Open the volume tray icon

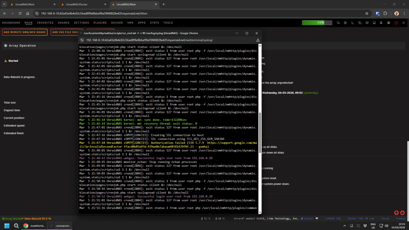[x=387, y=226]
